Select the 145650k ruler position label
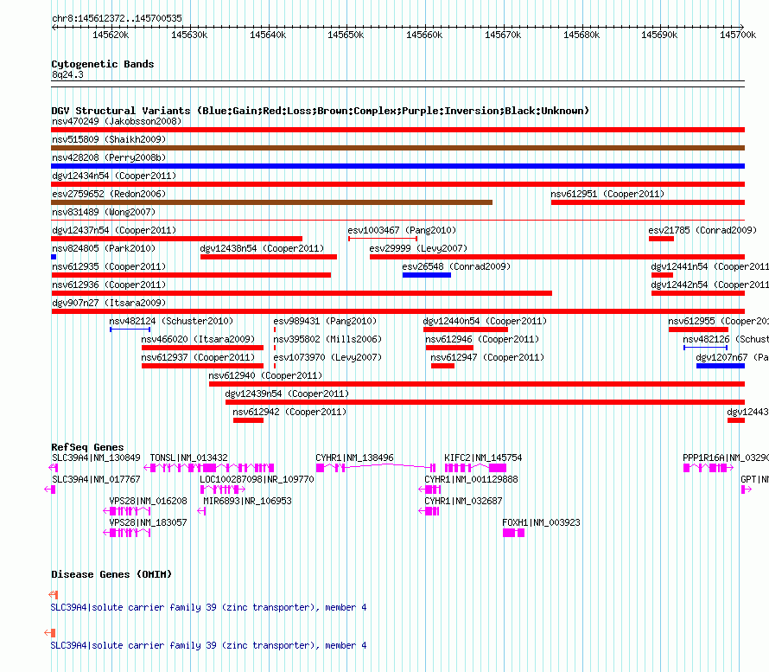Screen dimensions: 769x672 point(346,35)
